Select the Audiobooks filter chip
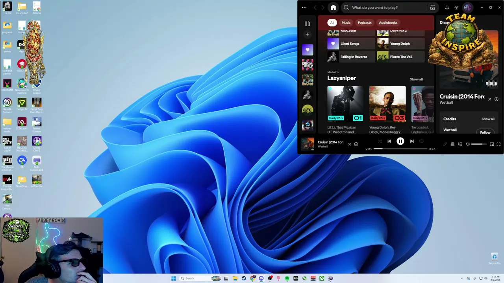 [x=388, y=22]
